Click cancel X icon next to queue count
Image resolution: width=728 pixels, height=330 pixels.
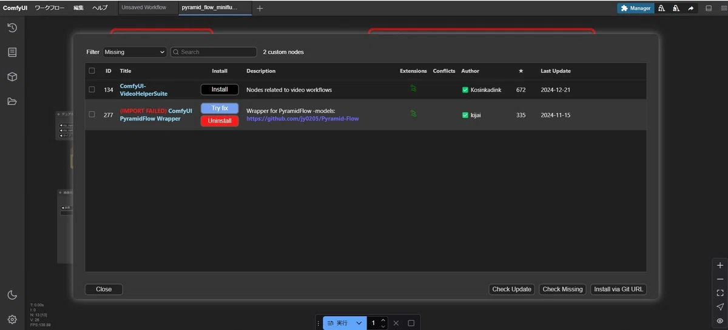(x=396, y=323)
